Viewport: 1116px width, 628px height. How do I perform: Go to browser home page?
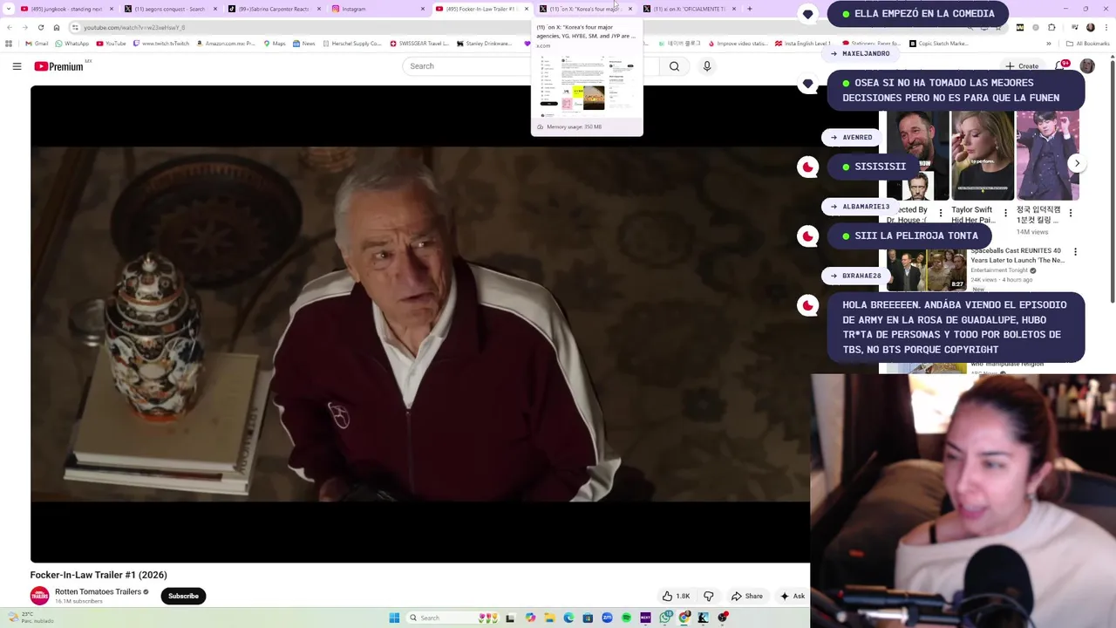point(57,27)
